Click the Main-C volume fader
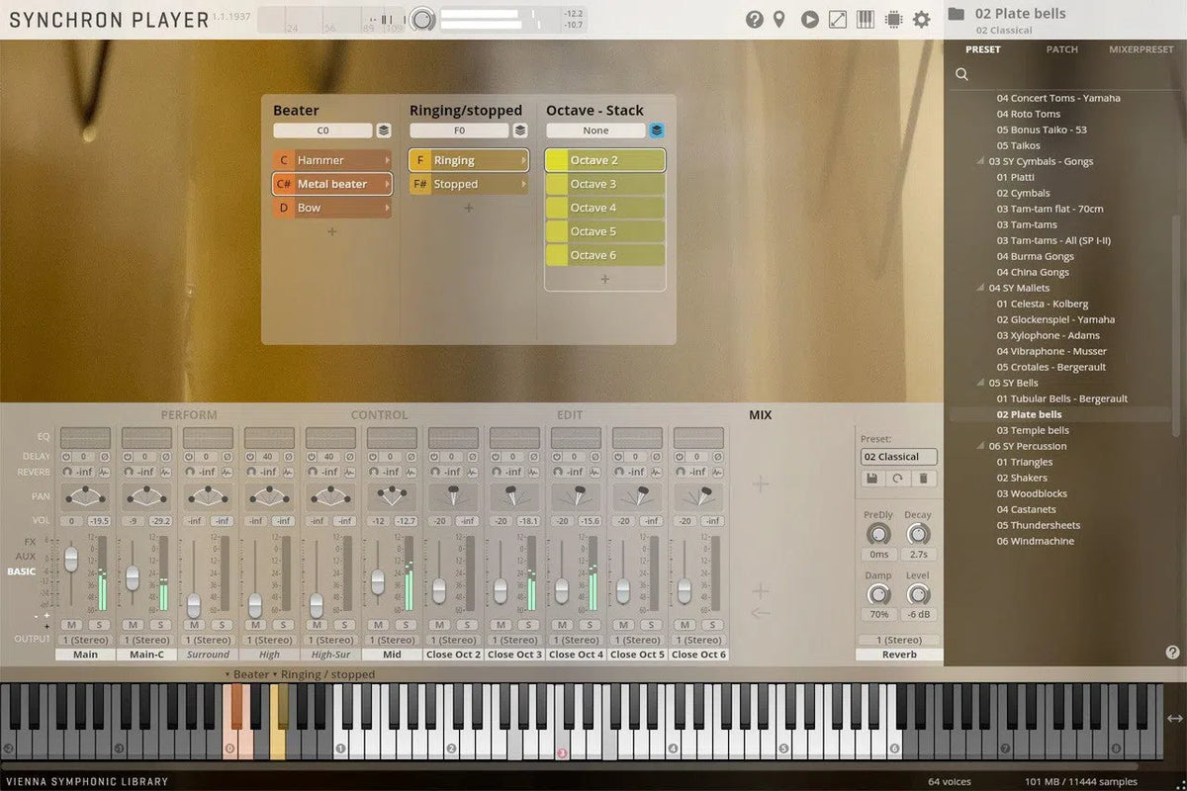 coord(133,577)
